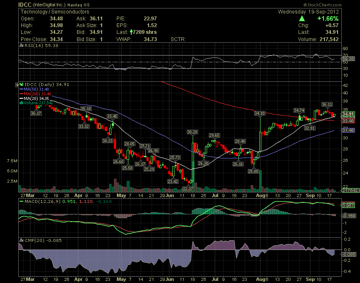Click the Open value 34.48
This screenshot has width=360, height=283.
tap(56, 19)
